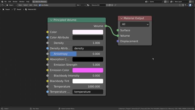The image size is (195, 110).
Task: Click the Density Attribute socket
Action: coord(48,48)
